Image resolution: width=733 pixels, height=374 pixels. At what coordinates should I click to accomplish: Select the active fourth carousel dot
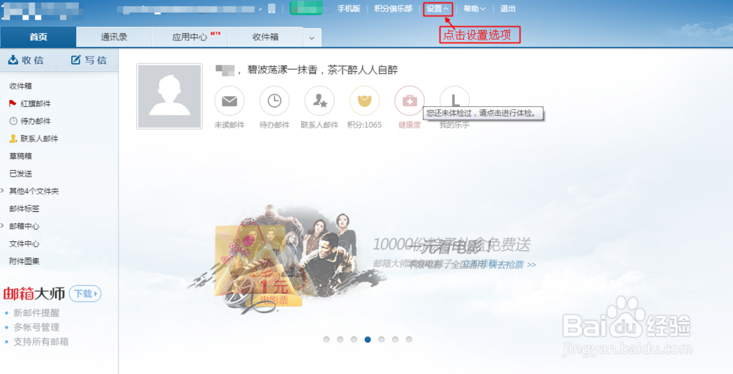click(x=368, y=340)
